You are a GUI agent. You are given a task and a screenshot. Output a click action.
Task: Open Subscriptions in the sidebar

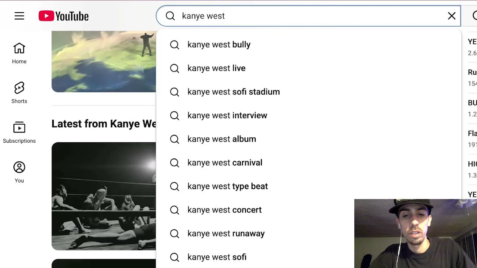(19, 133)
